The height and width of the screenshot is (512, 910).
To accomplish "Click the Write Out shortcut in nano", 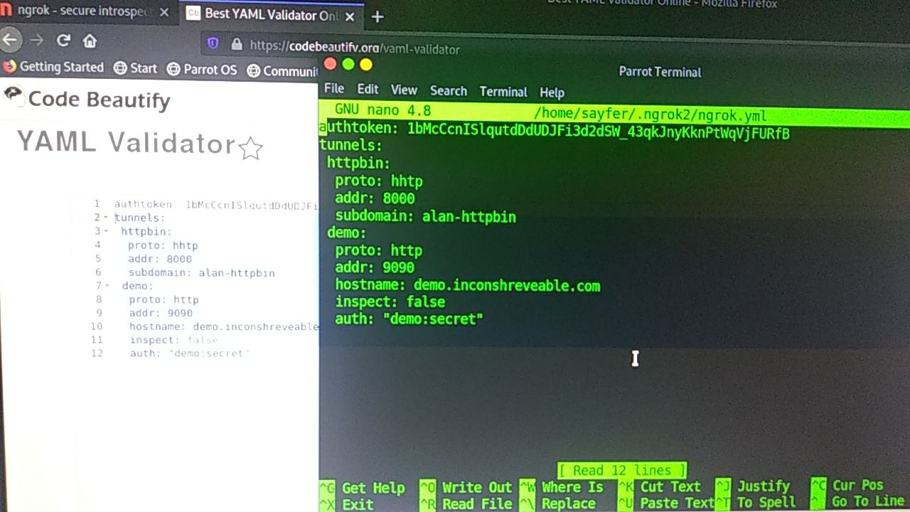I will (x=466, y=487).
